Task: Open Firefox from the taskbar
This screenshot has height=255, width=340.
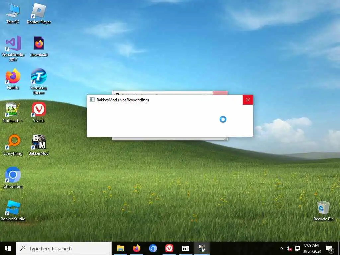Action: (136, 248)
